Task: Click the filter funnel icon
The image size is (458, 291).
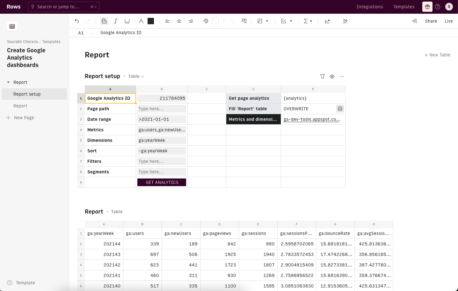Action: [323, 76]
